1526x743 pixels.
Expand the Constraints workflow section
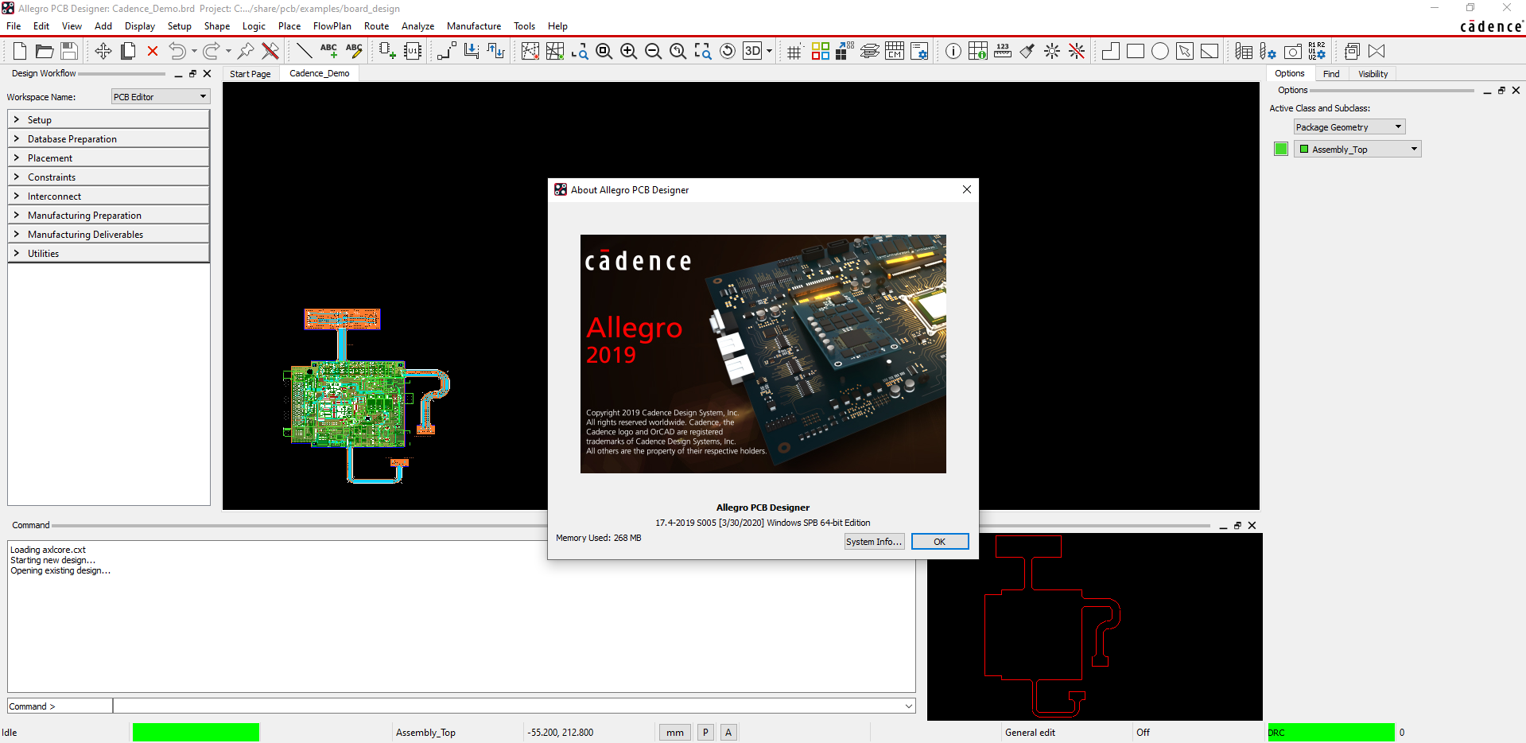click(x=108, y=177)
